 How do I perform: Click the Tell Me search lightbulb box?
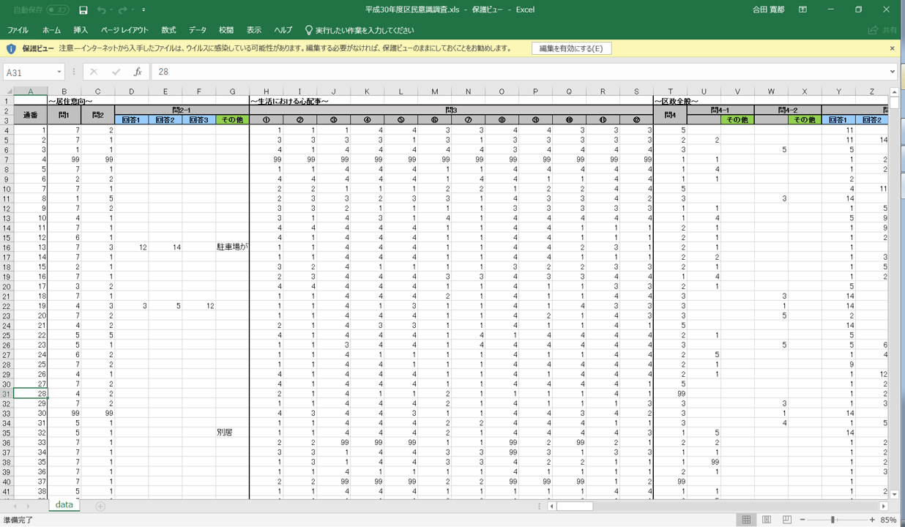359,30
